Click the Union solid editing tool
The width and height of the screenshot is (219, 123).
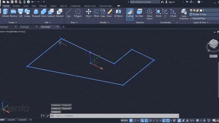coord(43,13)
